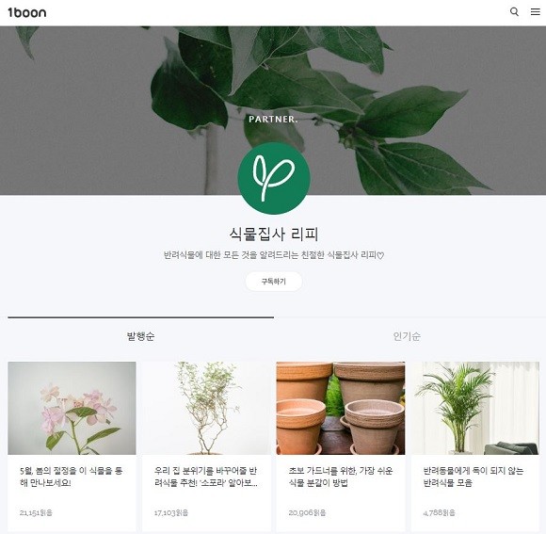Image resolution: width=546 pixels, height=534 pixels.
Task: Open article titled 5월, 봄의 절정을
Action: point(71,477)
